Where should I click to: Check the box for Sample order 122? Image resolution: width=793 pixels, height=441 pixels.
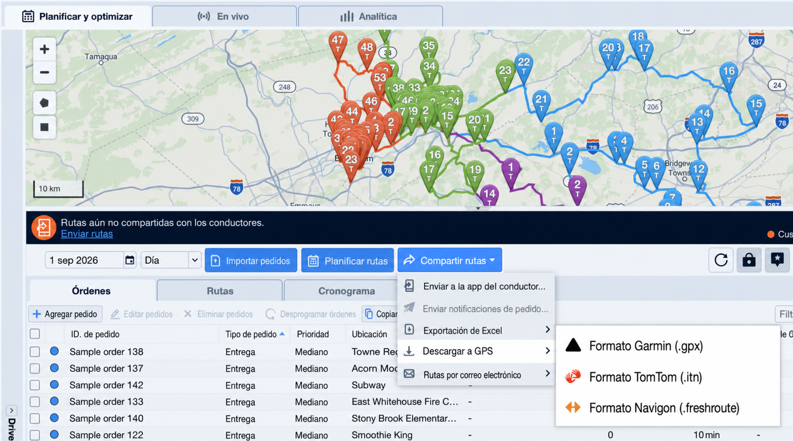pyautogui.click(x=35, y=434)
